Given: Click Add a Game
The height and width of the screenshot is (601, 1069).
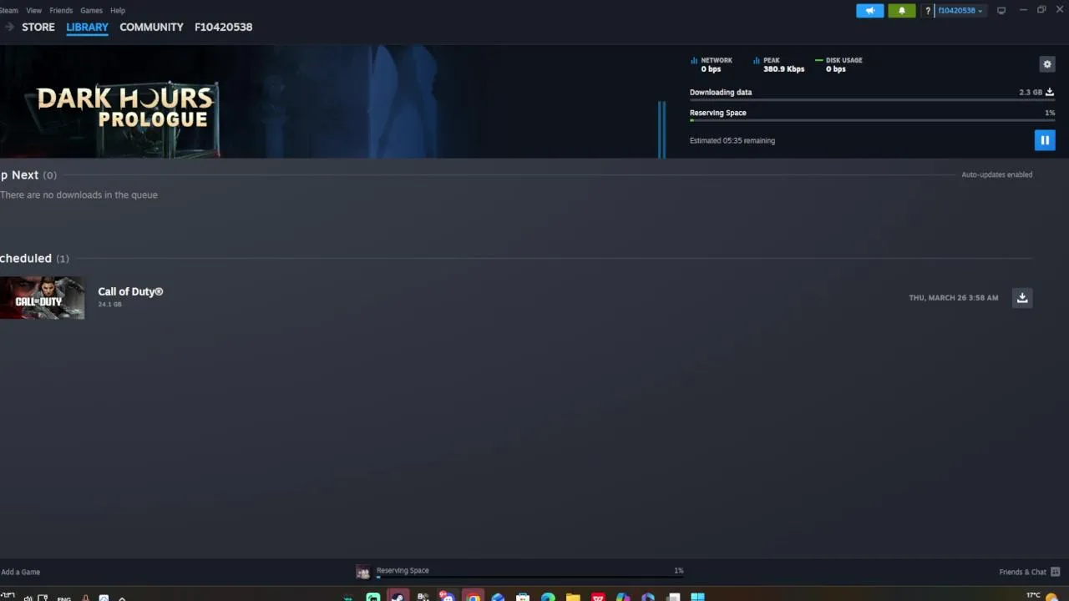Looking at the screenshot, I should click(20, 572).
